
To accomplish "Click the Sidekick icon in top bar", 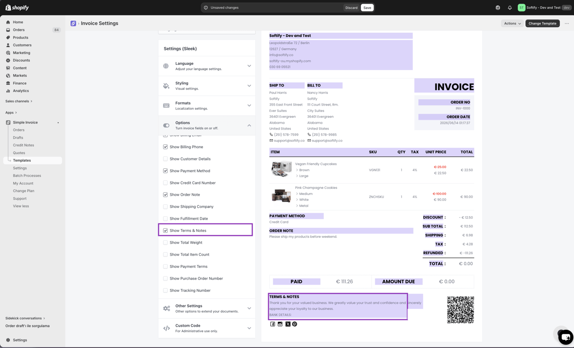I will click(x=498, y=8).
